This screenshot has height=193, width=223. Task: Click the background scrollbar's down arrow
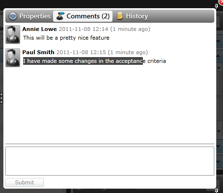tap(219, 131)
